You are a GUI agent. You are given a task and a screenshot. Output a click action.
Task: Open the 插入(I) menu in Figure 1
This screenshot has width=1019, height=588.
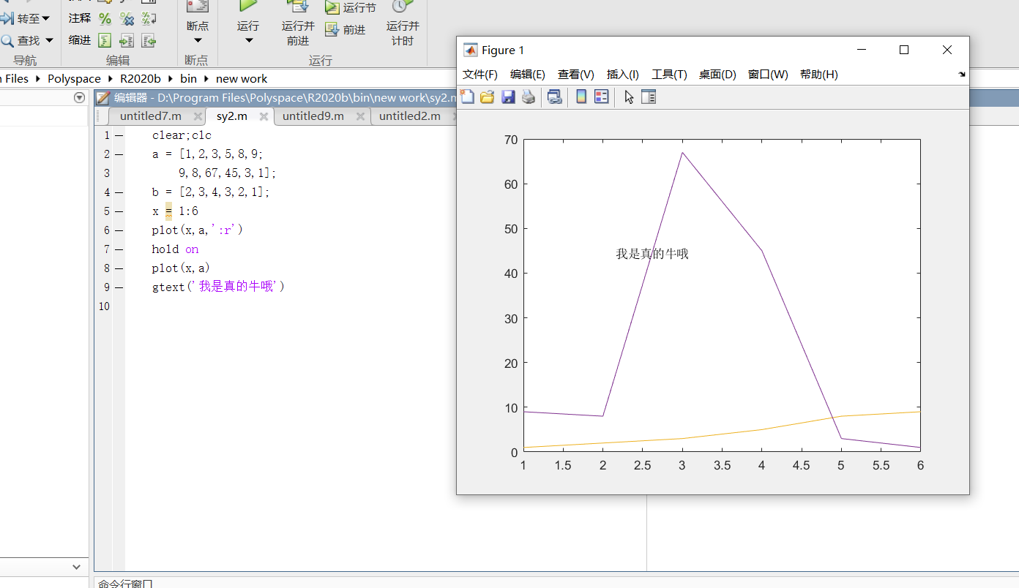pyautogui.click(x=623, y=75)
